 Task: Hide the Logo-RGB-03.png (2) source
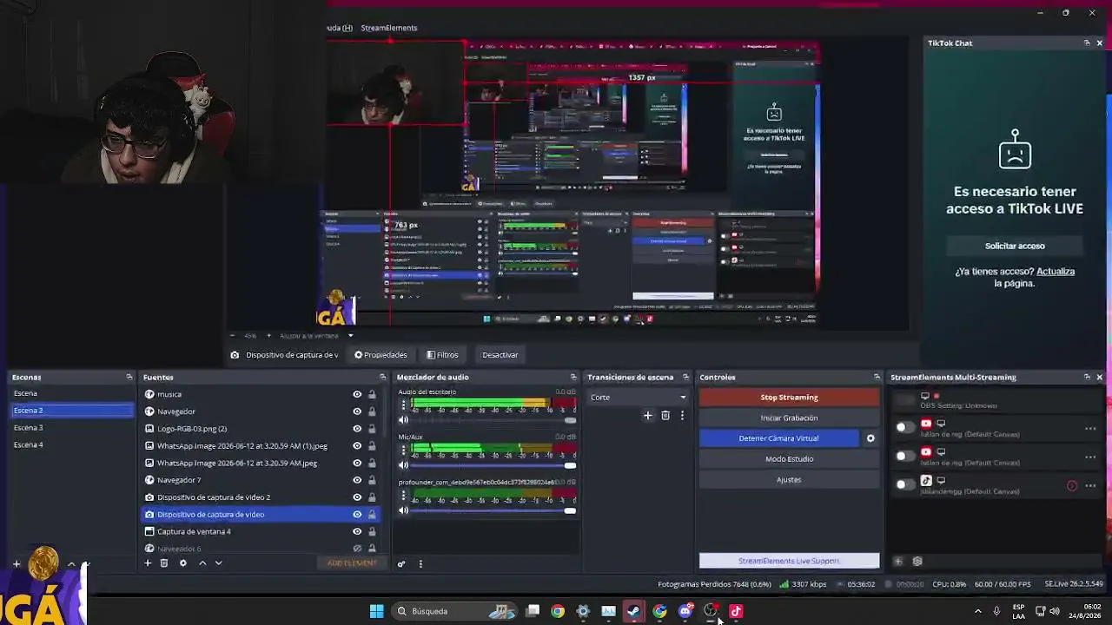357,429
